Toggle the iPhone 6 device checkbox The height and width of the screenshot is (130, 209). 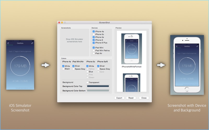coord(94,40)
